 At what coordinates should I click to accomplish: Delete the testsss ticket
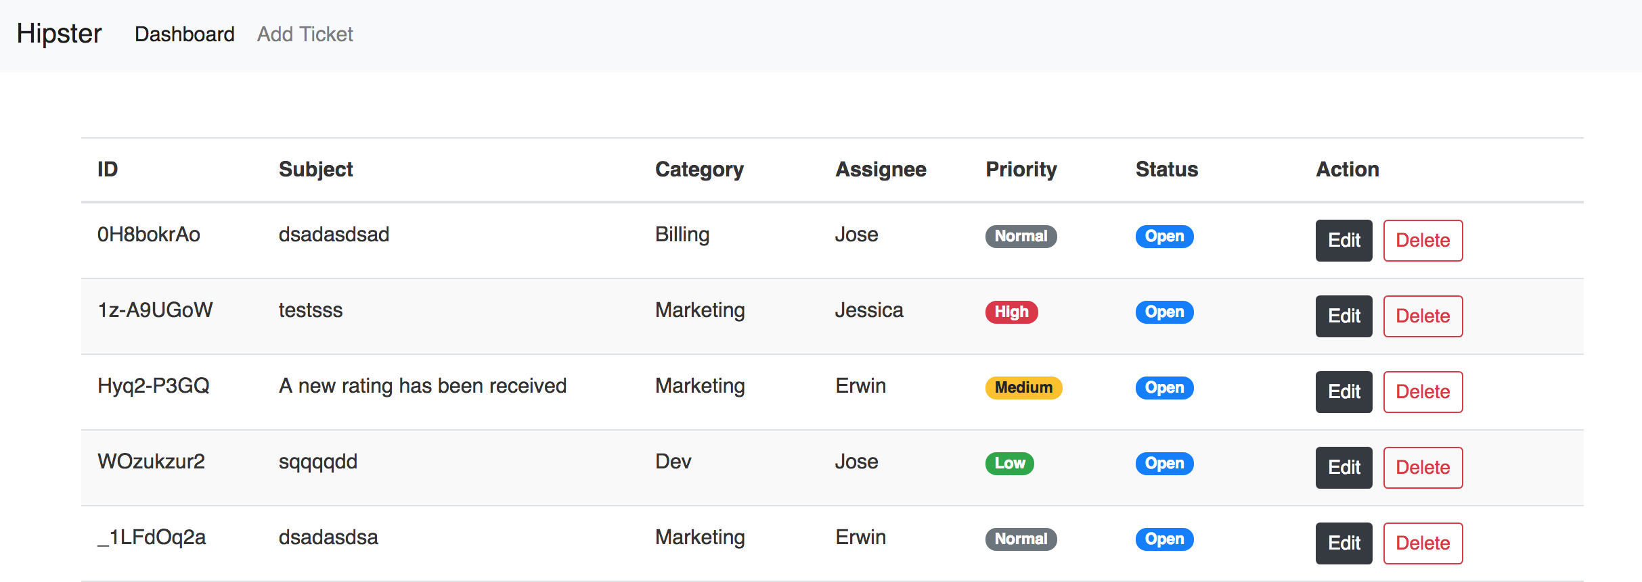point(1423,316)
